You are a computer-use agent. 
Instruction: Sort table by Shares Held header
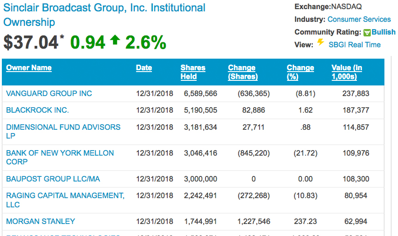(x=193, y=72)
